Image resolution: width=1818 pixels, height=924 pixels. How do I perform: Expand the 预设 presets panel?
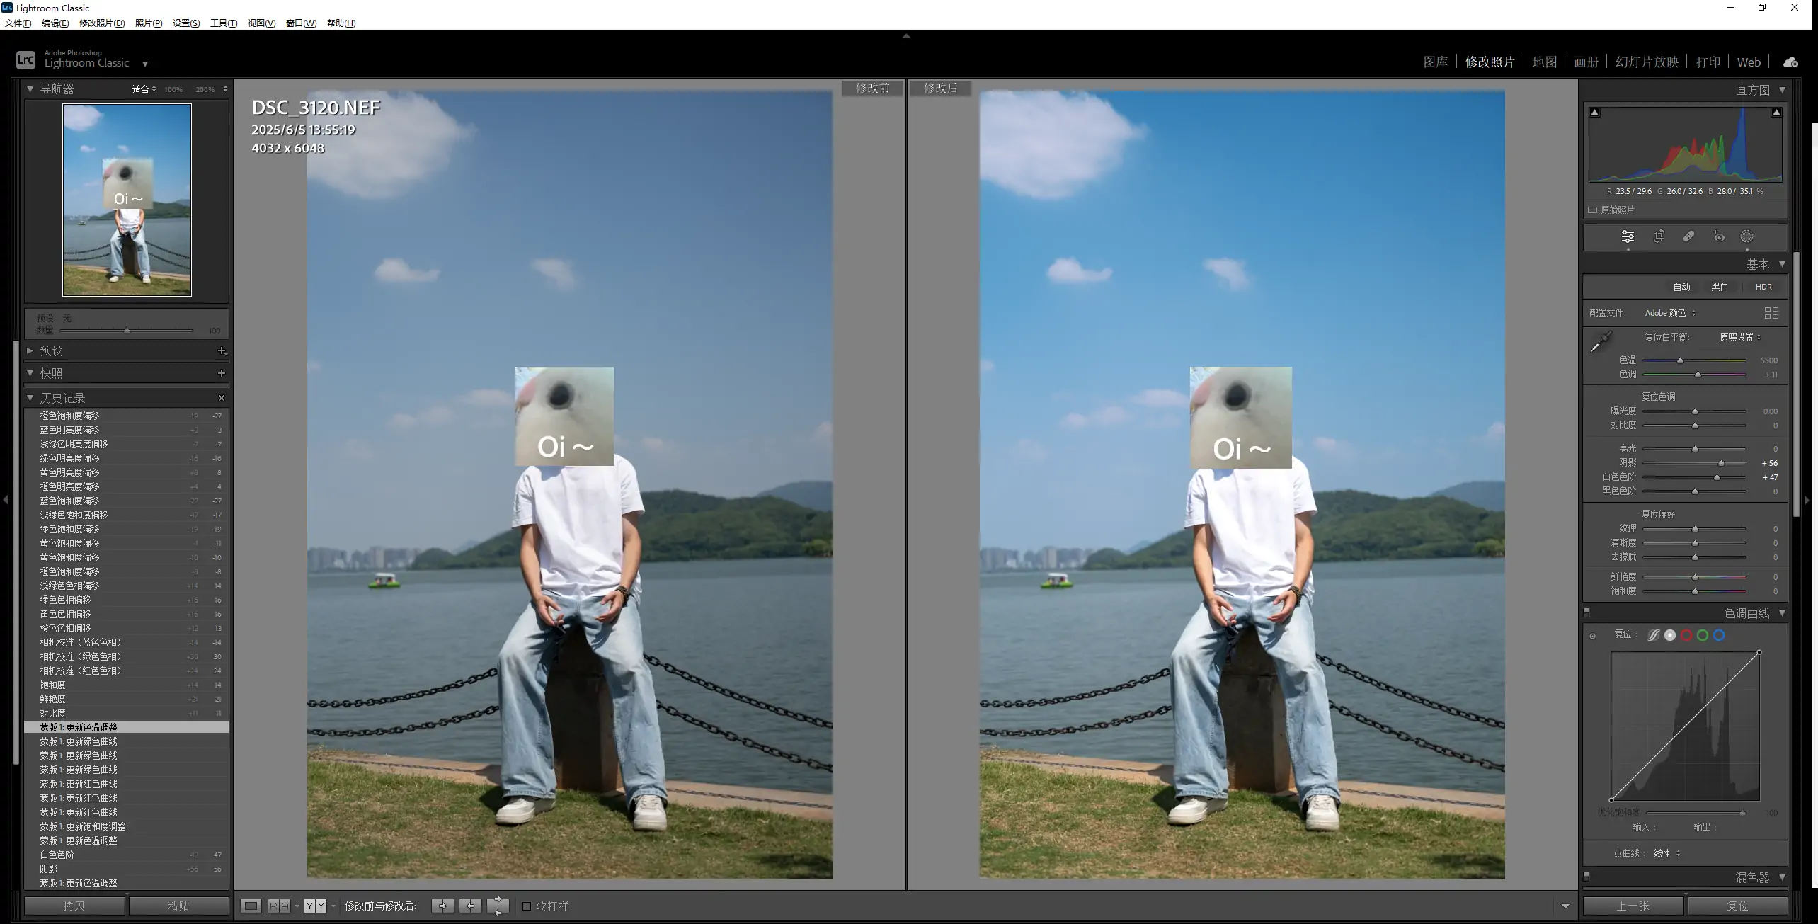pyautogui.click(x=51, y=350)
